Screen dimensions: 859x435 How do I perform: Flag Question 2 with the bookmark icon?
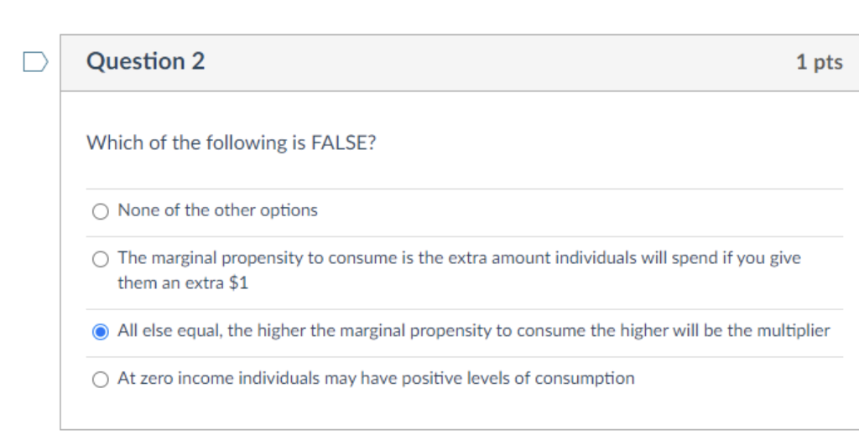pos(34,62)
